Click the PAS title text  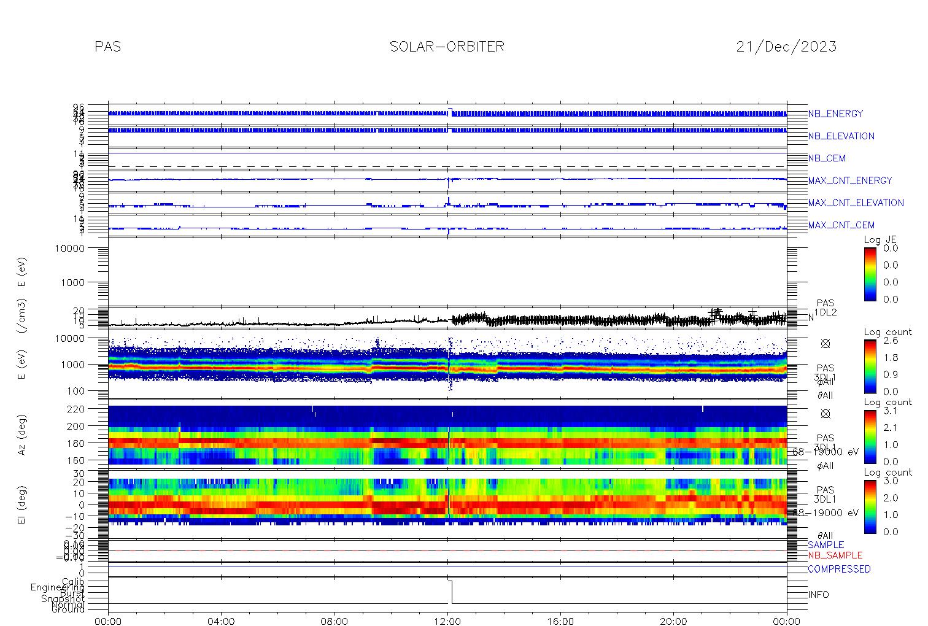click(x=108, y=47)
